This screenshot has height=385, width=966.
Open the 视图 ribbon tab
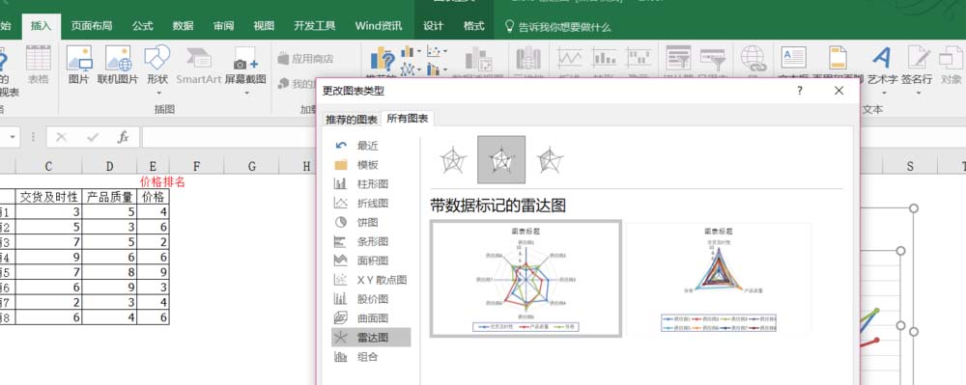263,26
